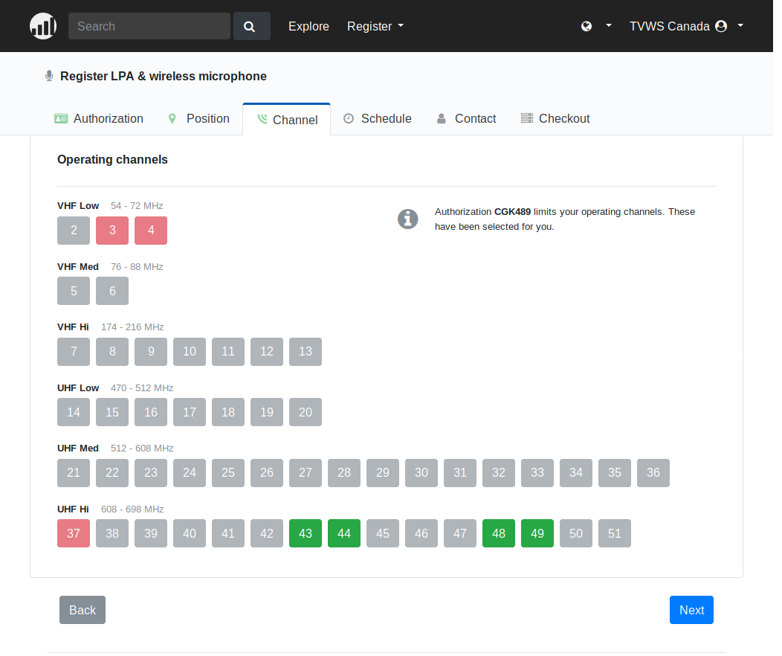The image size is (782, 656).
Task: Select channel 21 in UHF Med
Action: pos(74,473)
